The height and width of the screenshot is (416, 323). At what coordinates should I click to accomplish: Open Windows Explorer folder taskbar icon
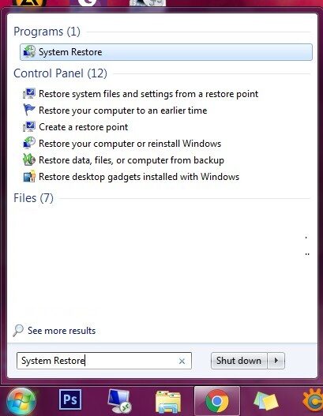tap(168, 402)
